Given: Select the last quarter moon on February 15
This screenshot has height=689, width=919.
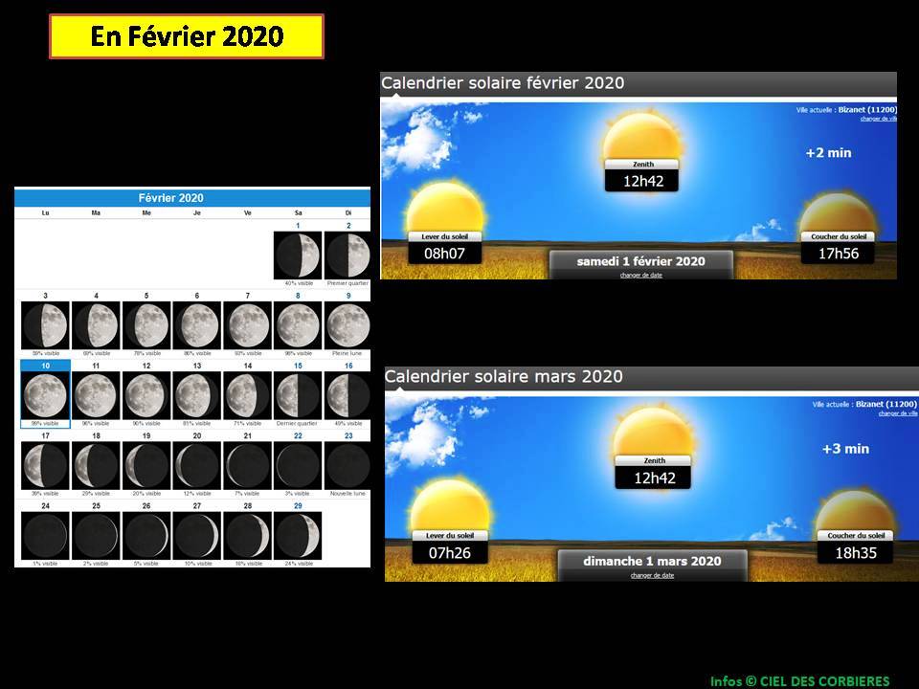Looking at the screenshot, I should 298,395.
